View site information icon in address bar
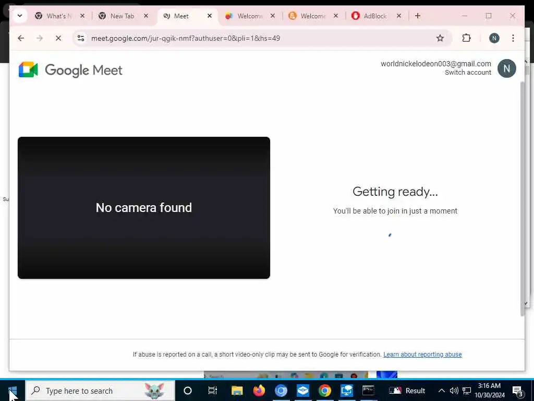The image size is (534, 401). [x=81, y=38]
